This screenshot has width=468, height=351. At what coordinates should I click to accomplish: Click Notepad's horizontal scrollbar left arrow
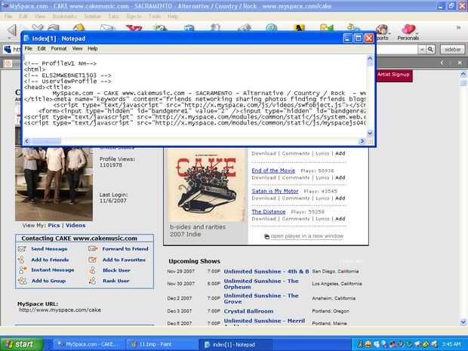[x=27, y=141]
